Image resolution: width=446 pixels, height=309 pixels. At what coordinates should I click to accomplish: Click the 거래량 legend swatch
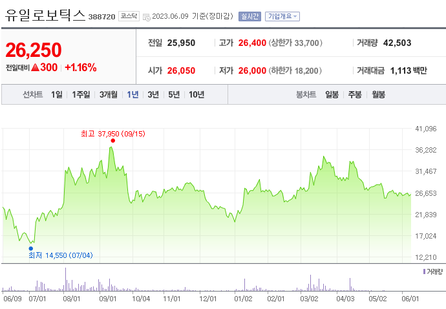[425, 272]
